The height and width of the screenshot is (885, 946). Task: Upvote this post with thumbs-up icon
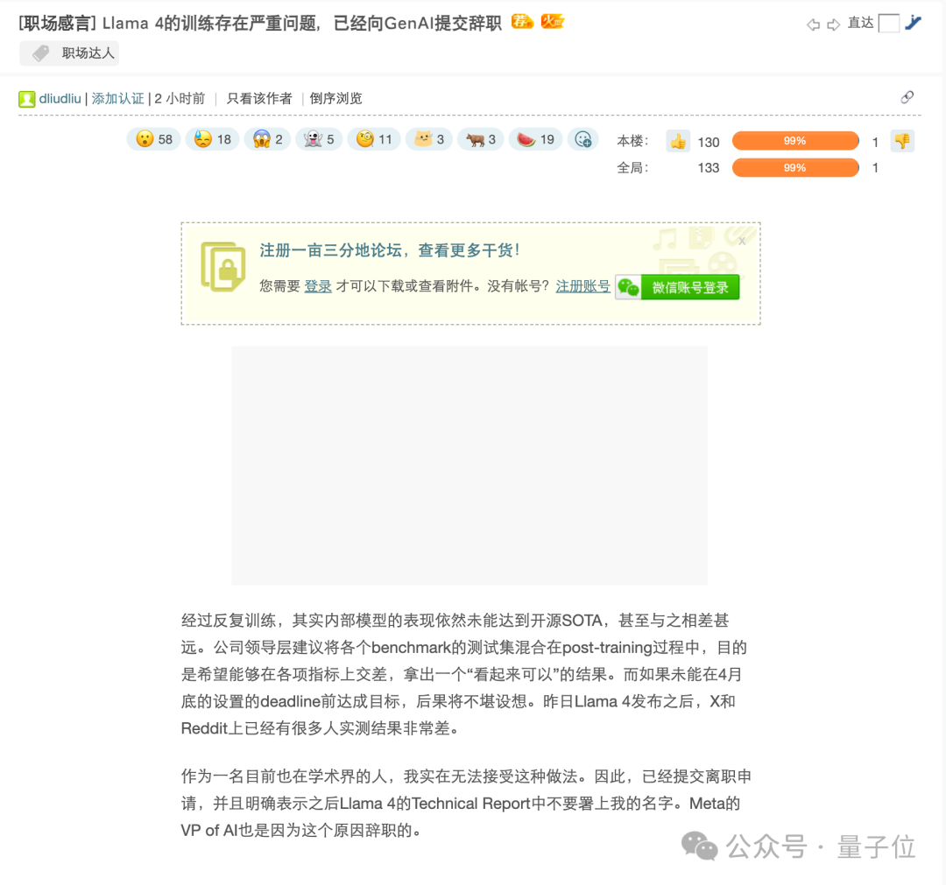coord(678,142)
